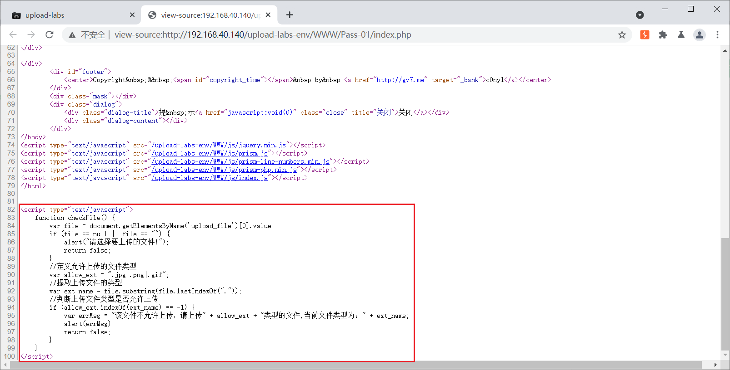The height and width of the screenshot is (370, 730).
Task: Click the dialog-content div line
Action: click(126, 121)
